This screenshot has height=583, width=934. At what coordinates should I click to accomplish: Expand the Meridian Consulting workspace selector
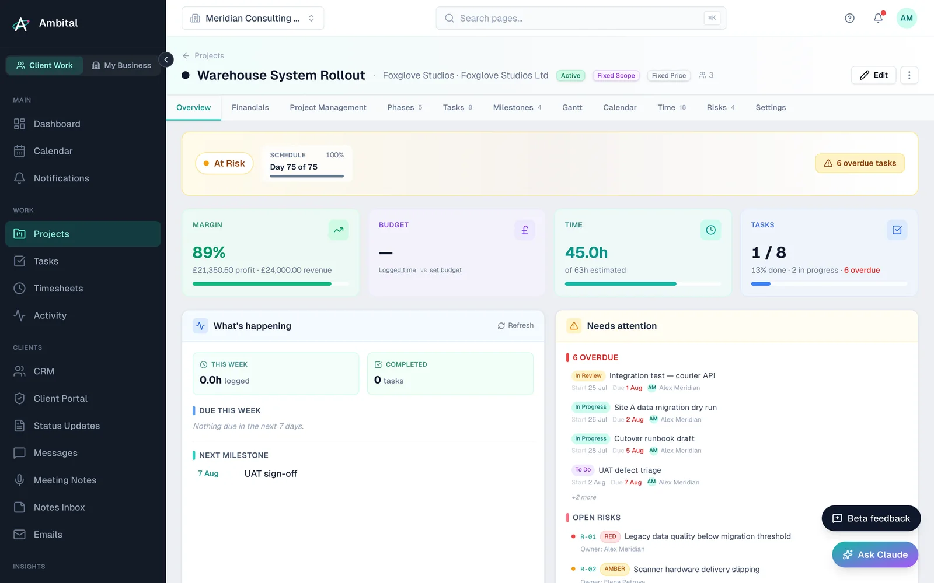pyautogui.click(x=253, y=18)
